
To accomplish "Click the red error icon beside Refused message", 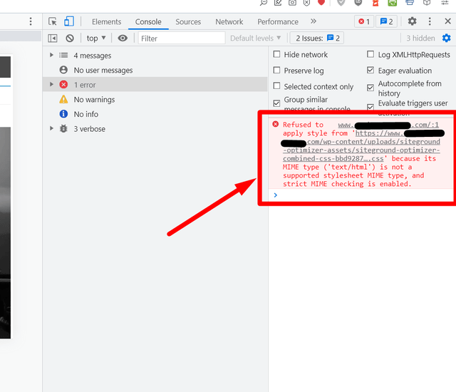I will pyautogui.click(x=276, y=125).
